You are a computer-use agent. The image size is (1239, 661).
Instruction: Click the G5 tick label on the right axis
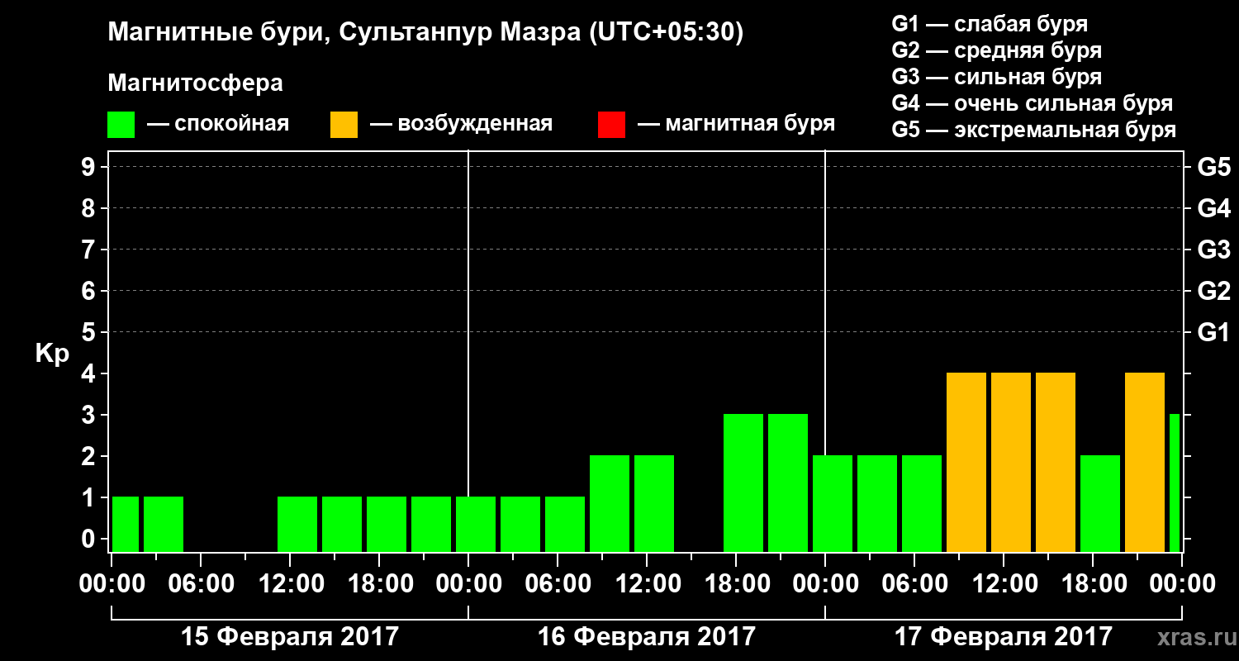pos(1213,167)
